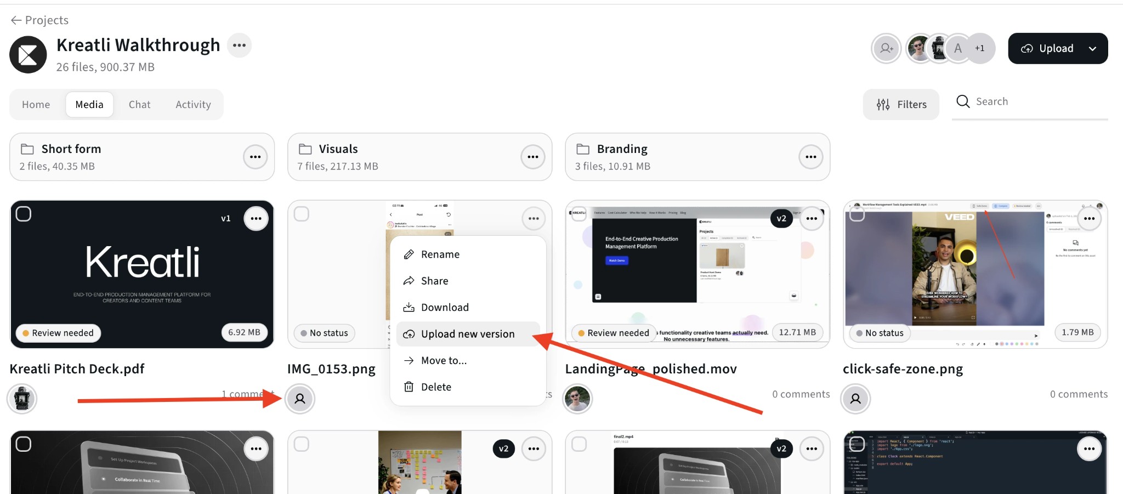Screen dimensions: 1123x494
Task: Open the options menu on the Visuals folder
Action: (x=532, y=157)
